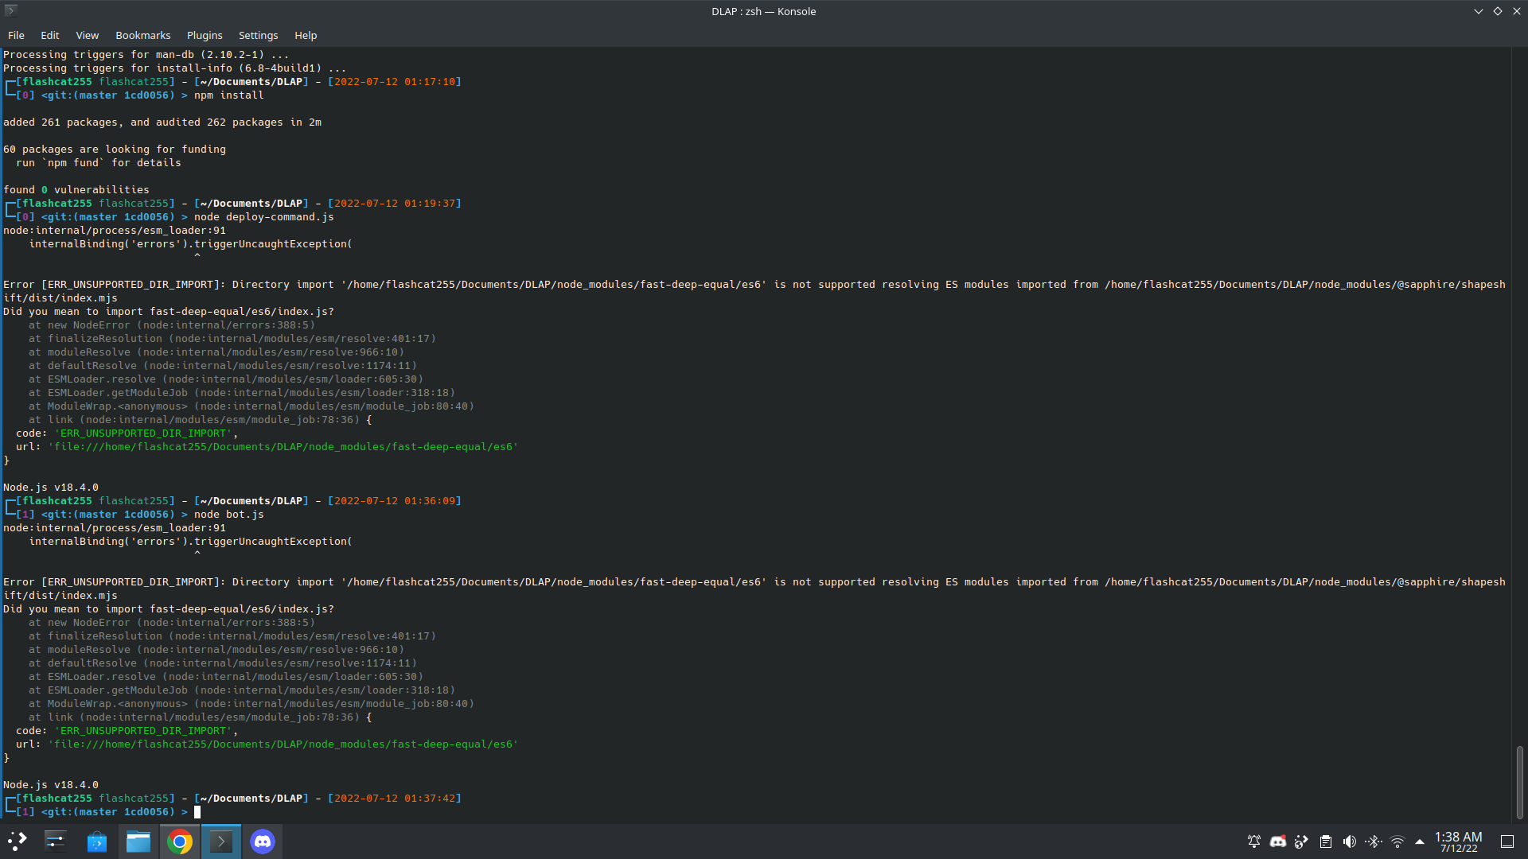Toggle Bluetooth from system tray icon

1374,842
